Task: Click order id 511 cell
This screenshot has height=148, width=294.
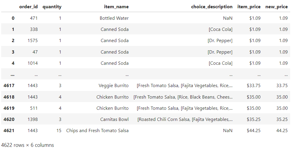Action: click(34, 108)
